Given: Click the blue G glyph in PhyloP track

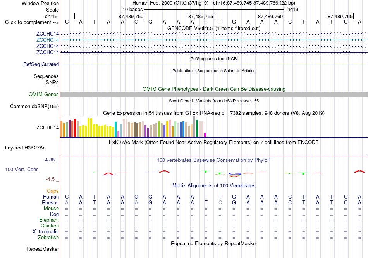Looking at the screenshot, I should 235,174.
